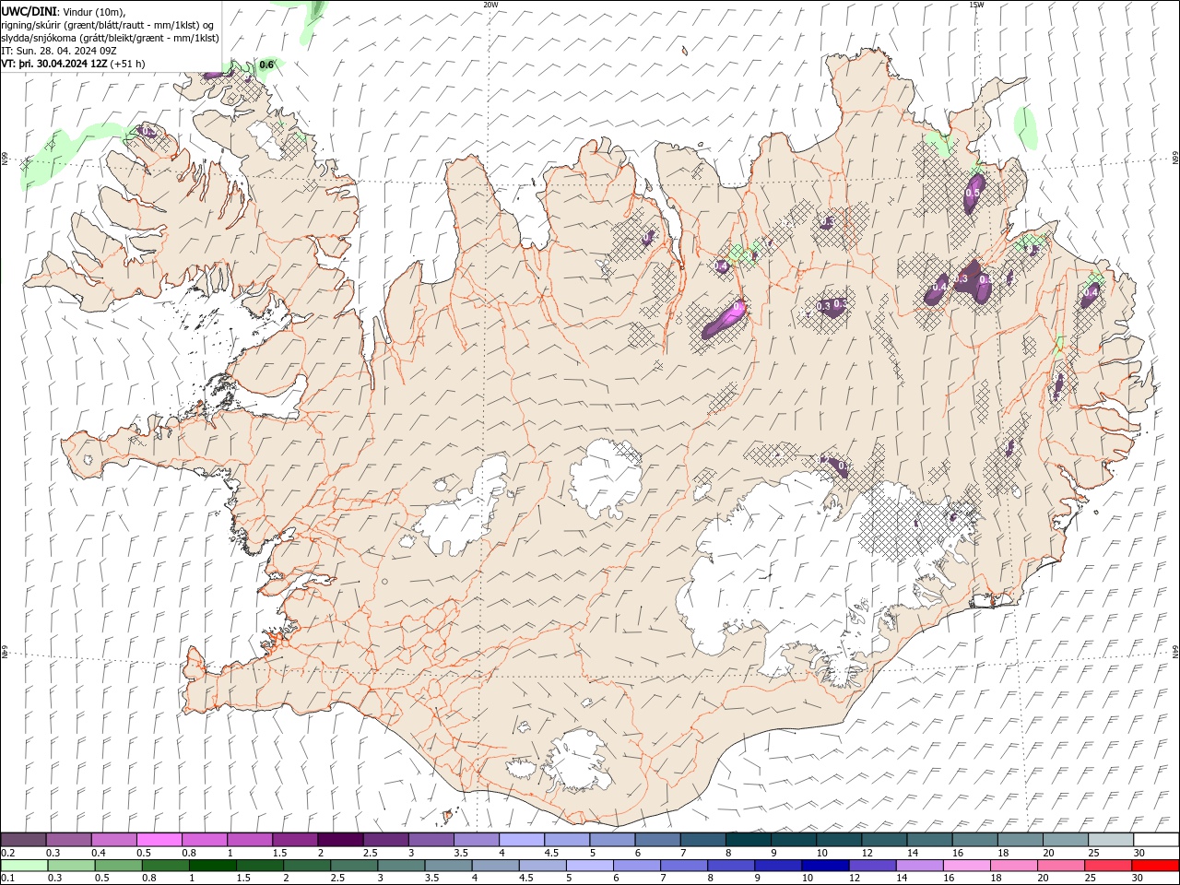The image size is (1180, 885).
Task: Pick lower legend swatch between 25 and 30
Action: click(1107, 866)
